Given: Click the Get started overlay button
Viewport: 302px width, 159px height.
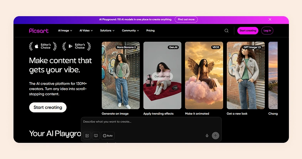Looking at the screenshot, I should point(163,76).
